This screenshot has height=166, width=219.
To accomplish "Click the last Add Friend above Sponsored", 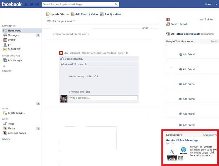I will tap(187, 125).
